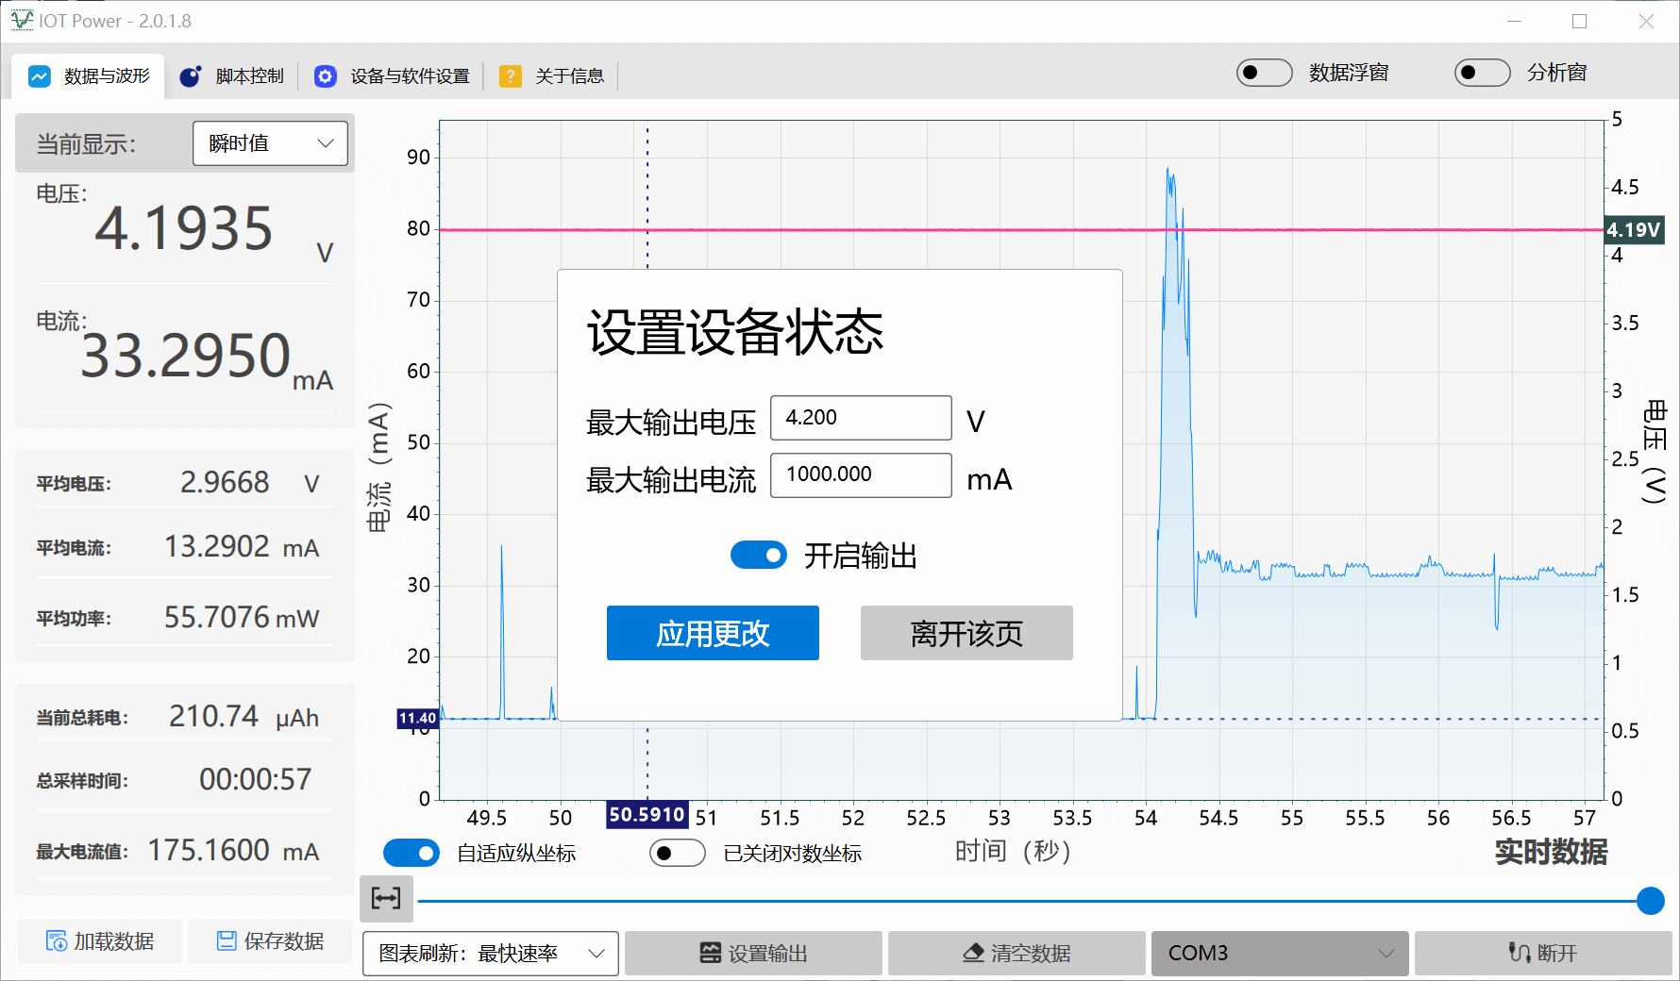Click the device settings gear icon
This screenshot has height=981, width=1680.
[x=326, y=76]
